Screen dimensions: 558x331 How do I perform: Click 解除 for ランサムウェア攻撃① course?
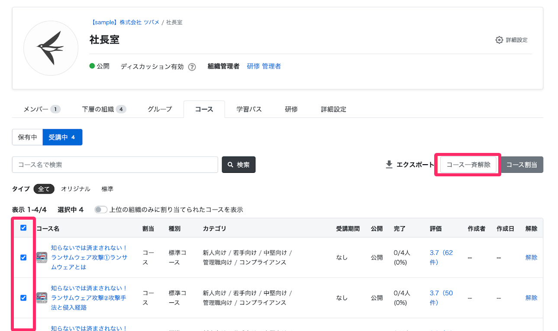click(x=531, y=257)
